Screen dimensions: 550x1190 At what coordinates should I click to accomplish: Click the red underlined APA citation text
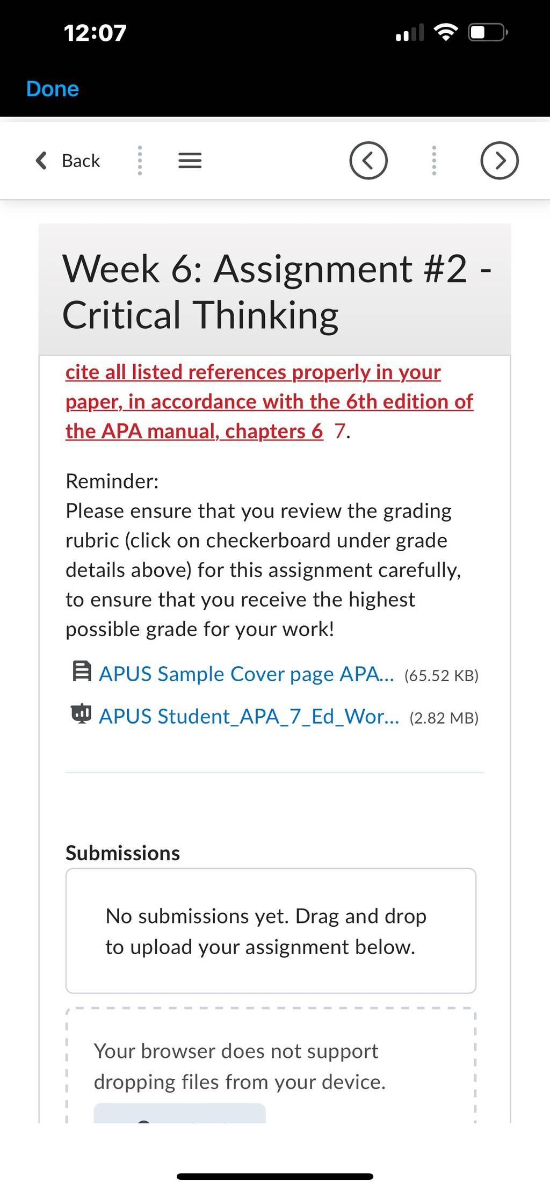coord(269,401)
